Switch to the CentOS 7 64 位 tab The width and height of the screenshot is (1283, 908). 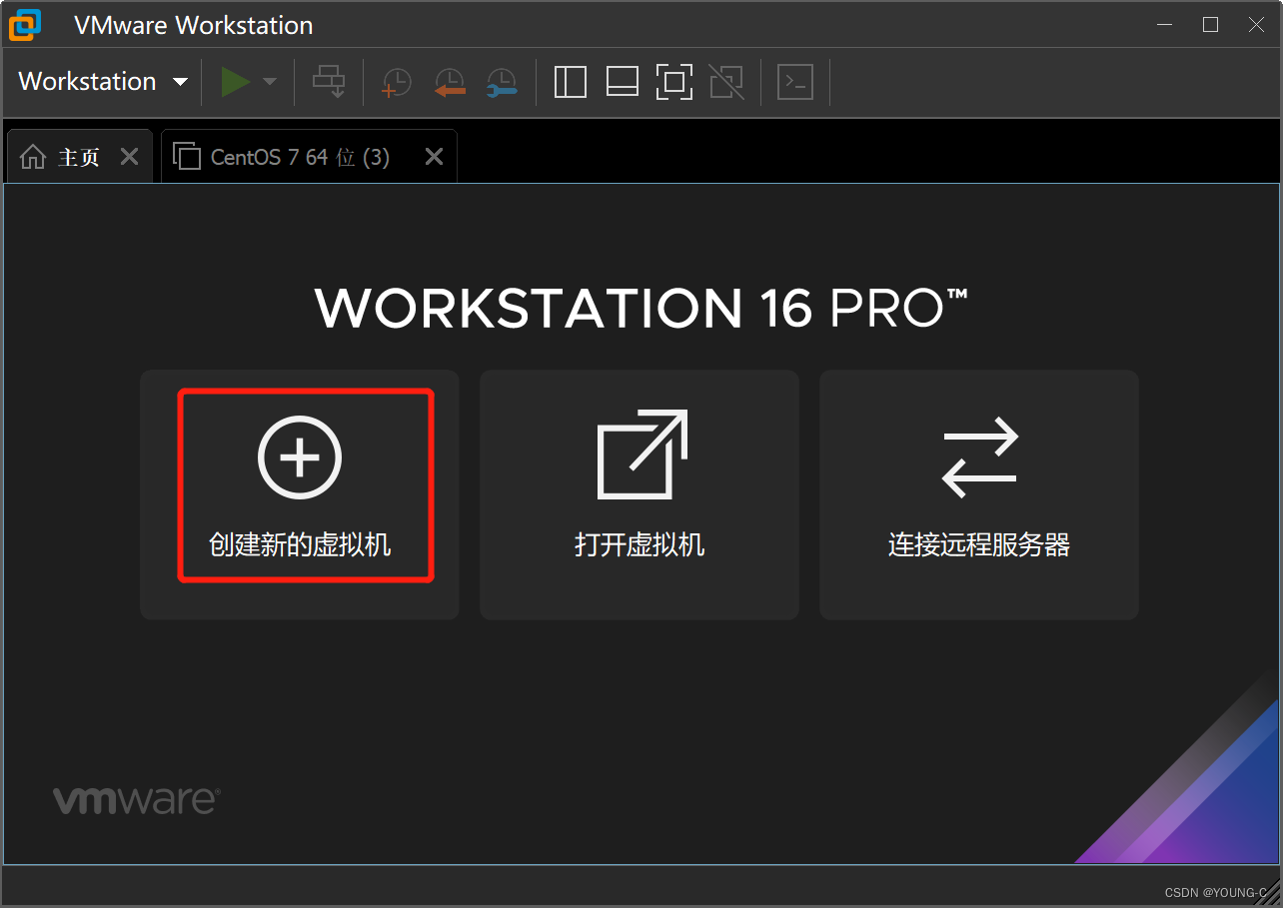coord(300,156)
